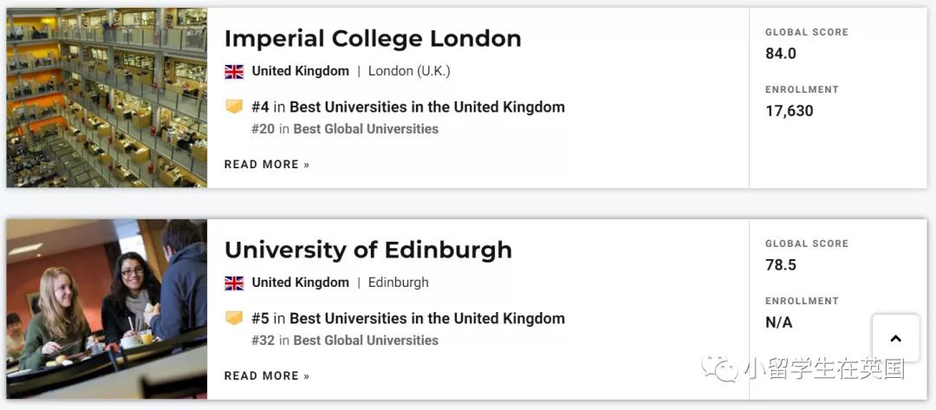Open the #32 in Best Global Universities link
936x410 pixels.
345,340
